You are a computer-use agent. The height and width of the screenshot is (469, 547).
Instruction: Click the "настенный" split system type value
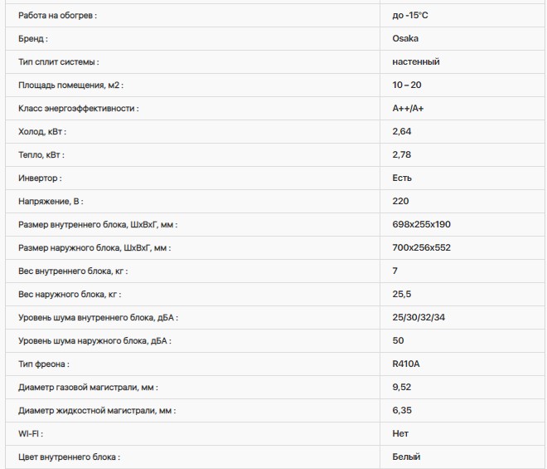pos(416,61)
